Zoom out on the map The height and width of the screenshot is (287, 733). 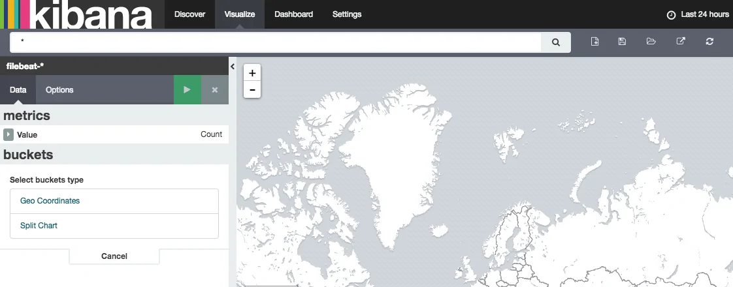[252, 89]
